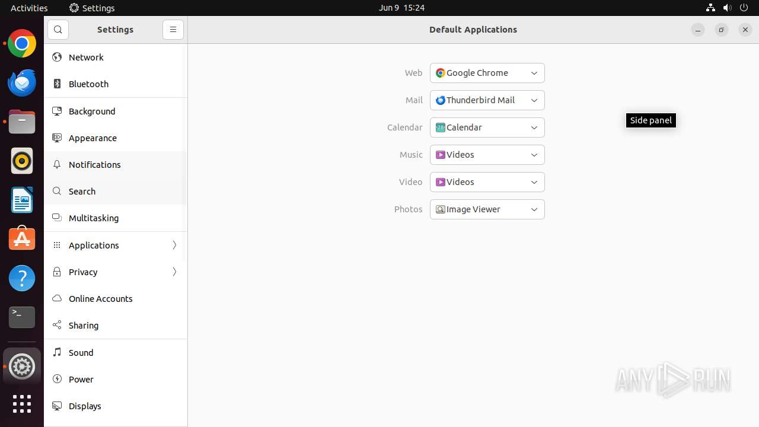Open the Music default app dropdown
The width and height of the screenshot is (759, 427).
[487, 155]
